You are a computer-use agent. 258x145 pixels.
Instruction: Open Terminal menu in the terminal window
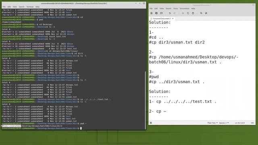pyautogui.click(x=30, y=7)
